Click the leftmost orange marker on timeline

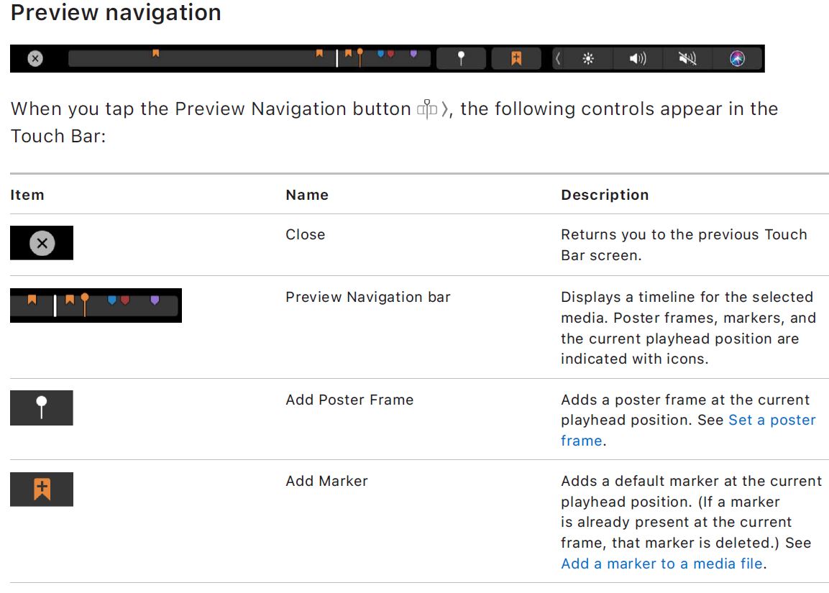click(155, 53)
